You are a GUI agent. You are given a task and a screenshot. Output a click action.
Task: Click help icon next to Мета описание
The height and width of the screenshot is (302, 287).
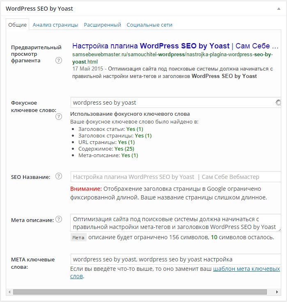(x=59, y=219)
